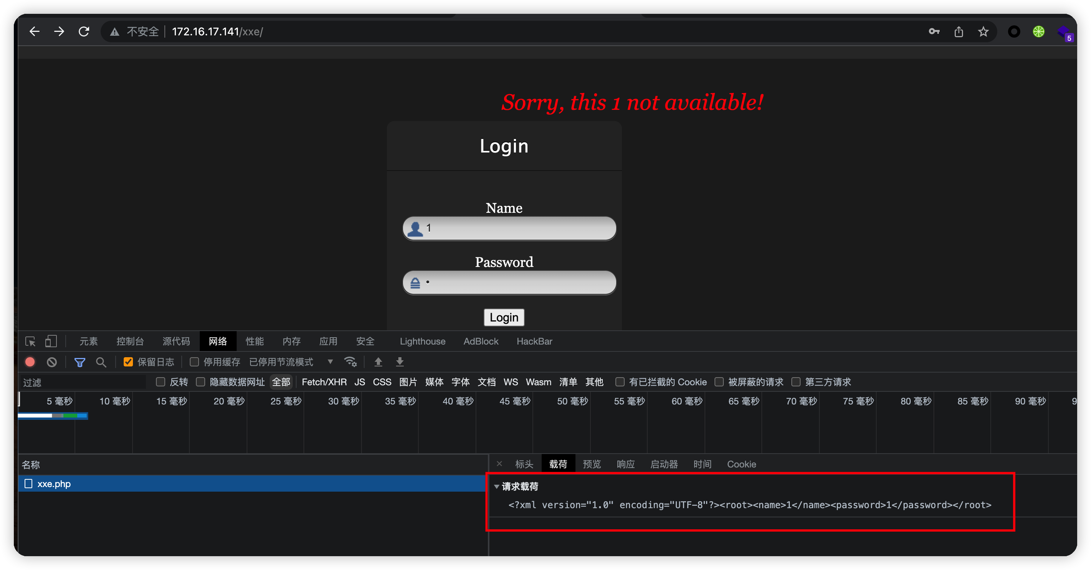Click the inspect element picker icon

point(30,341)
